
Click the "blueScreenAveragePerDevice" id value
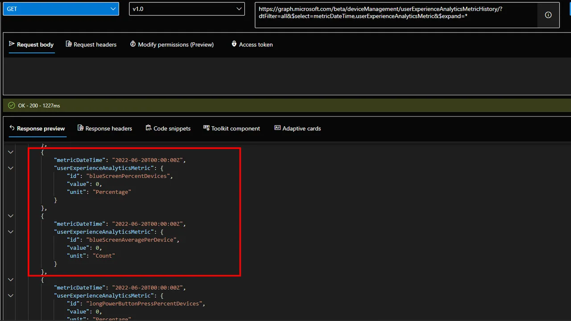click(x=132, y=240)
